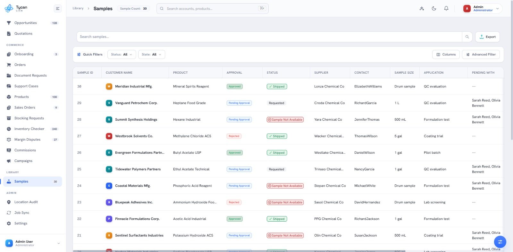The height and width of the screenshot is (252, 513).
Task: Click the Commissions icon
Action: click(x=9, y=150)
